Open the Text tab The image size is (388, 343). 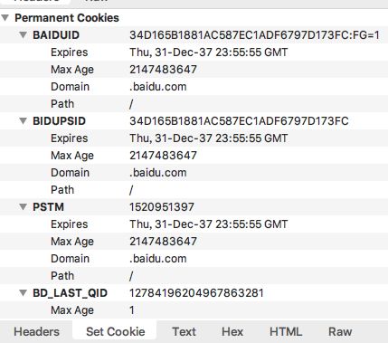[x=184, y=332]
